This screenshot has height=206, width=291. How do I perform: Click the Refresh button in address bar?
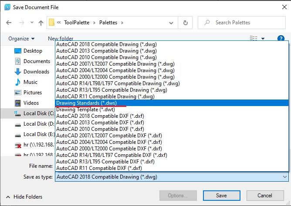[x=186, y=23]
